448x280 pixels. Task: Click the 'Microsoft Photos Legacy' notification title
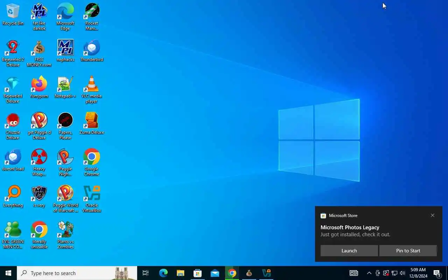pos(350,227)
